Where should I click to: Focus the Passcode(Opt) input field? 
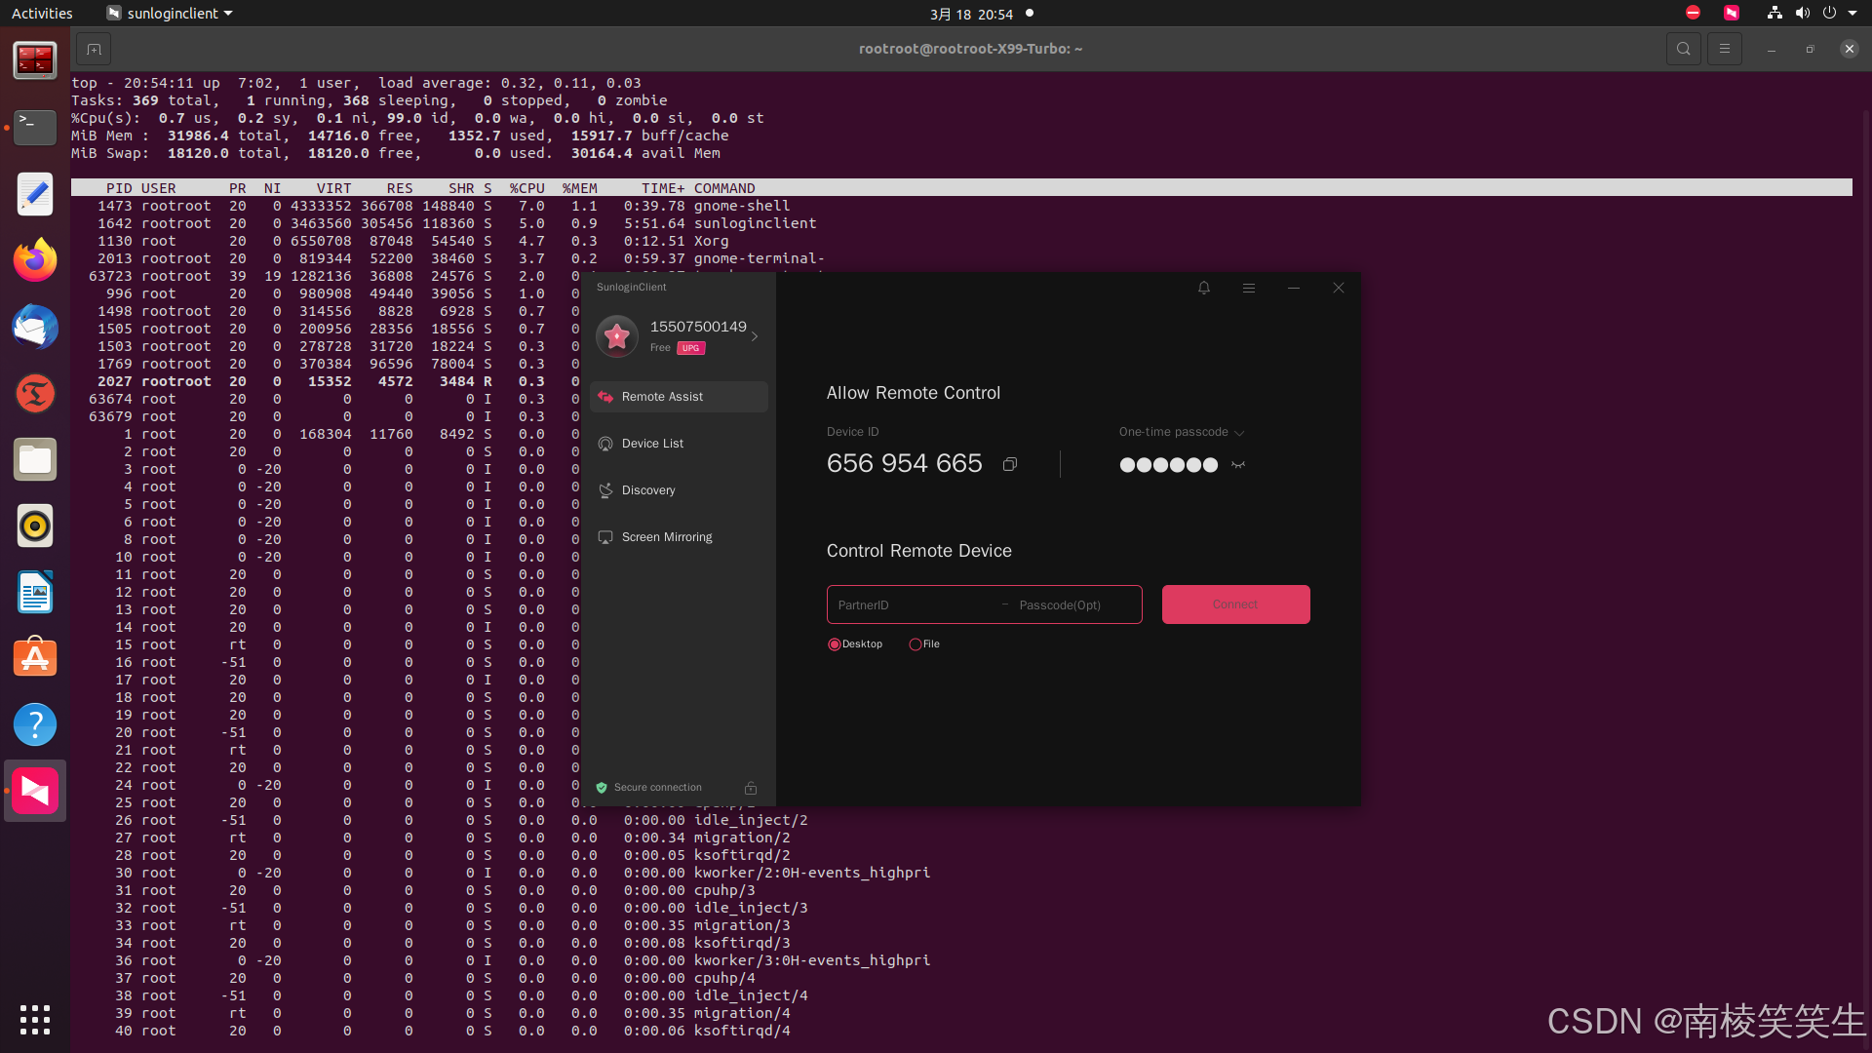point(1076,605)
